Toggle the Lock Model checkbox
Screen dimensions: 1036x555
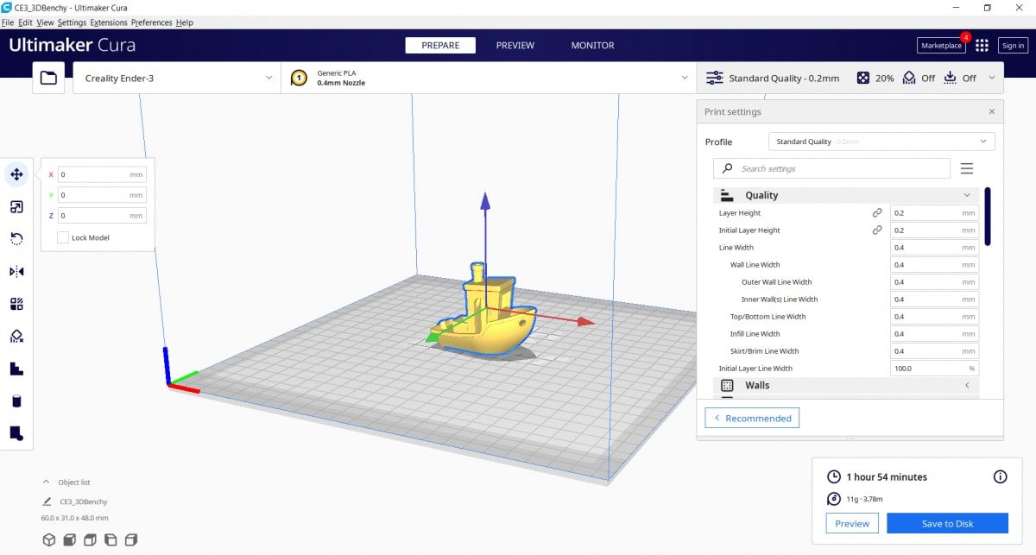coord(63,237)
